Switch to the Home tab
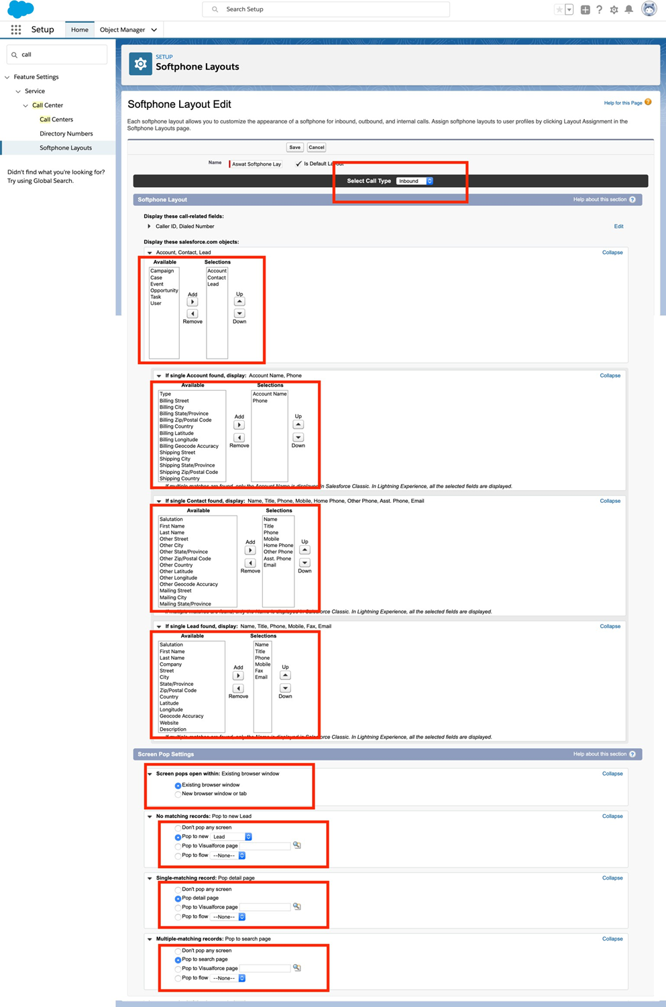This screenshot has width=666, height=1007. (x=80, y=29)
